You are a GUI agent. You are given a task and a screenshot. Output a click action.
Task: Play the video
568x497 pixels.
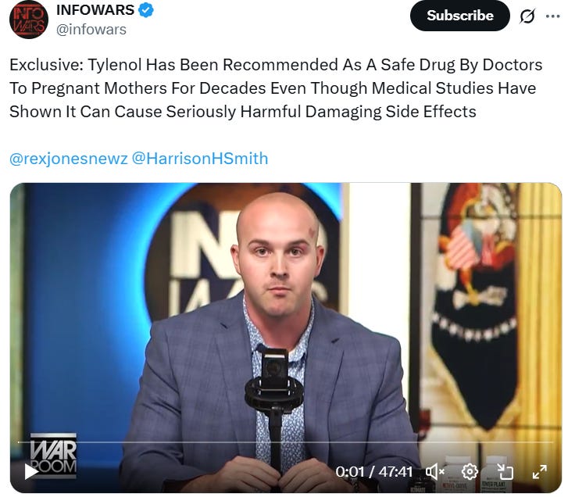click(30, 471)
